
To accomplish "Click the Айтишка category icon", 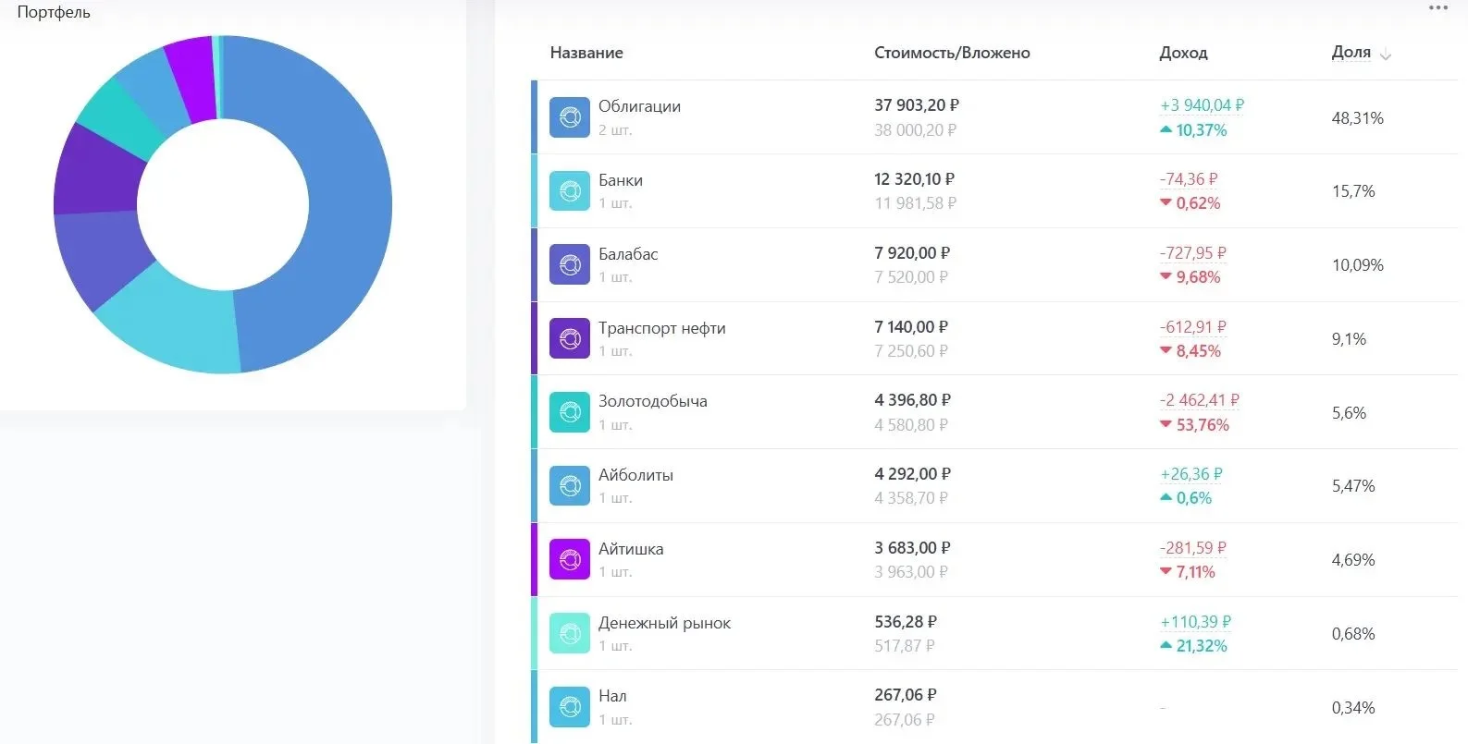I will pyautogui.click(x=570, y=560).
